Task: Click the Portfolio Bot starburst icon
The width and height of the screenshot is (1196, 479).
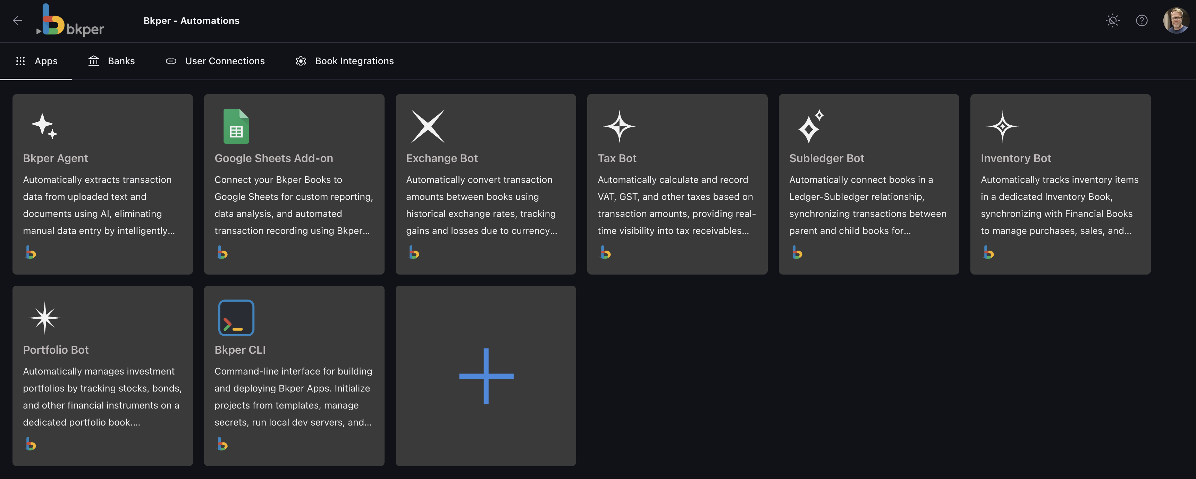Action: pos(44,318)
